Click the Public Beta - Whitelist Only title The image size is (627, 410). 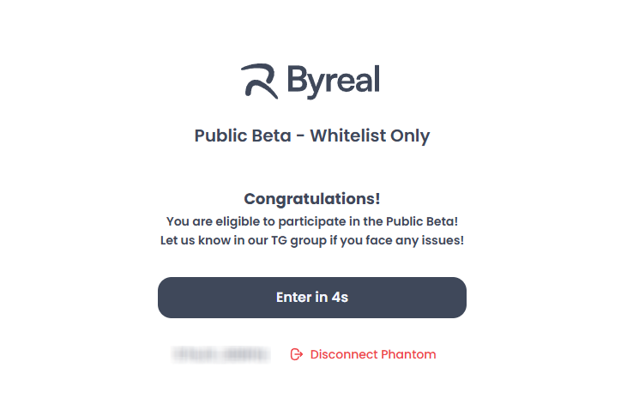312,136
